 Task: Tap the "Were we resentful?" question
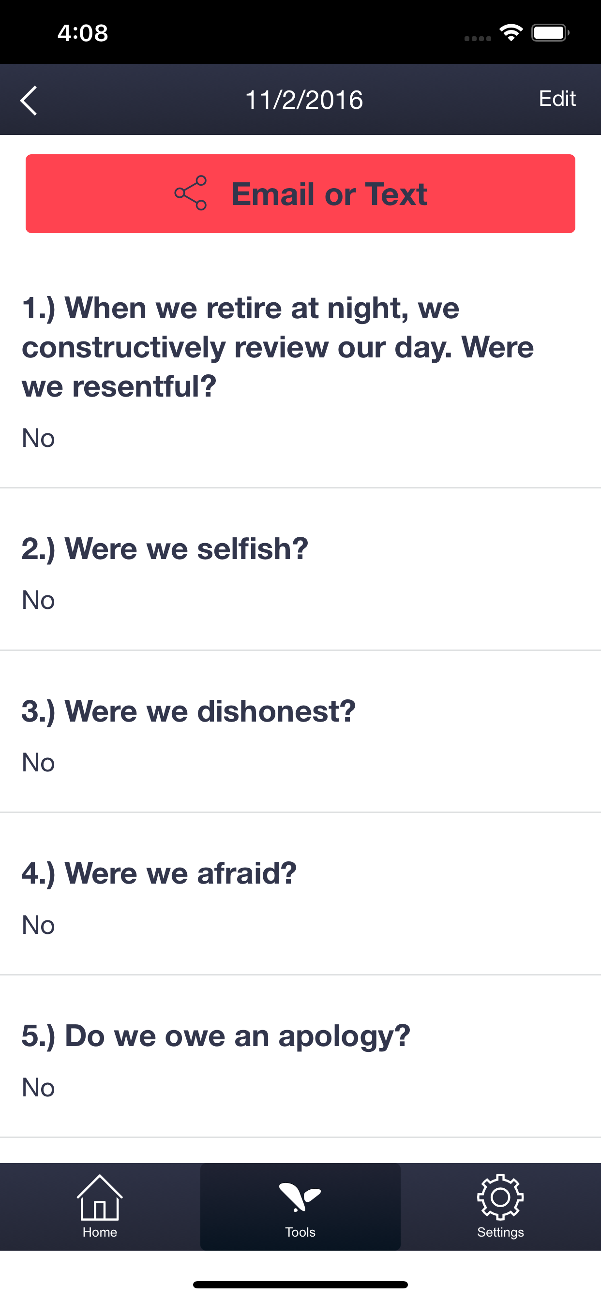click(x=278, y=347)
